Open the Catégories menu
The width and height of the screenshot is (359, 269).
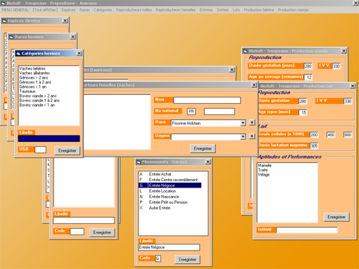103,10
